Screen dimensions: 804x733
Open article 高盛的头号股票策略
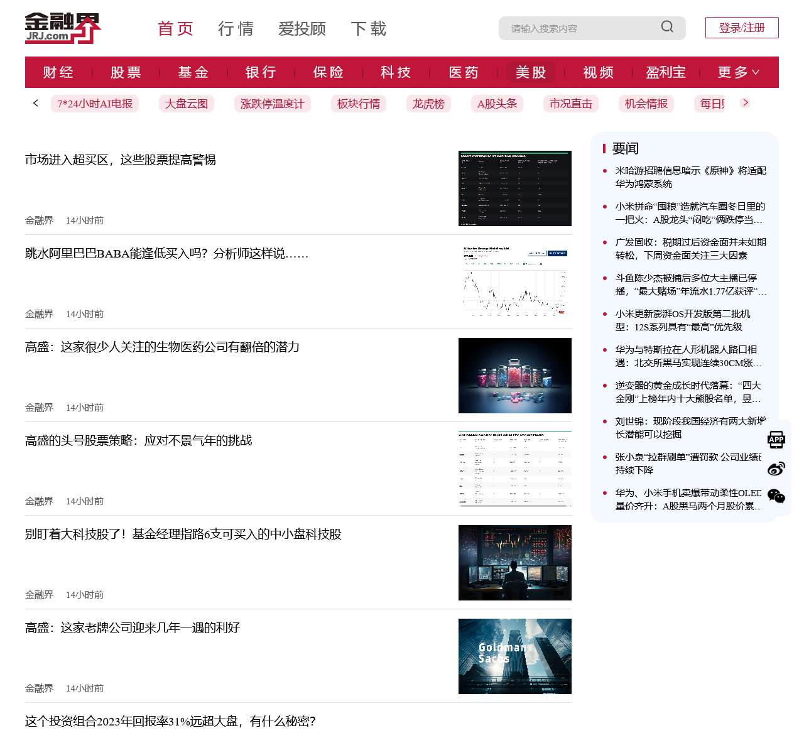[x=138, y=441]
